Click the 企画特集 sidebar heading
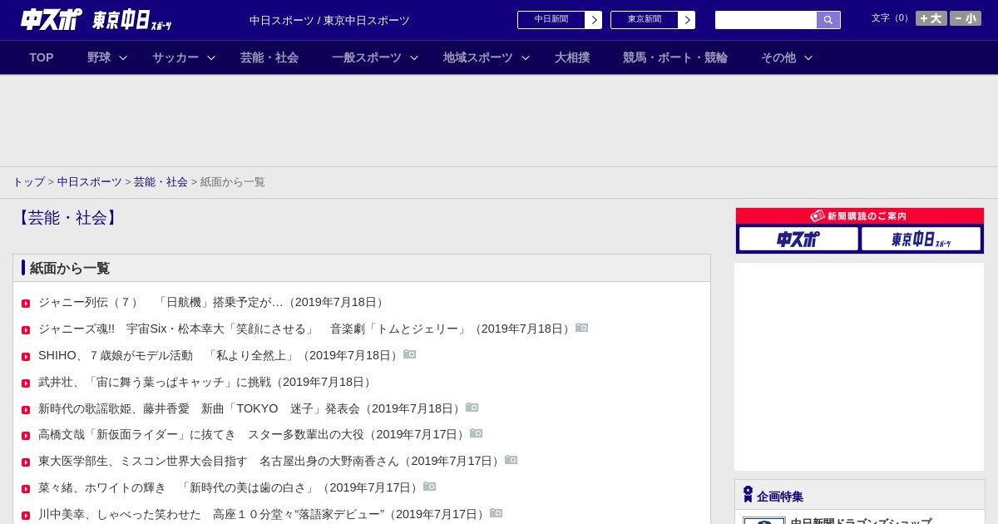The width and height of the screenshot is (998, 524). pos(780,497)
